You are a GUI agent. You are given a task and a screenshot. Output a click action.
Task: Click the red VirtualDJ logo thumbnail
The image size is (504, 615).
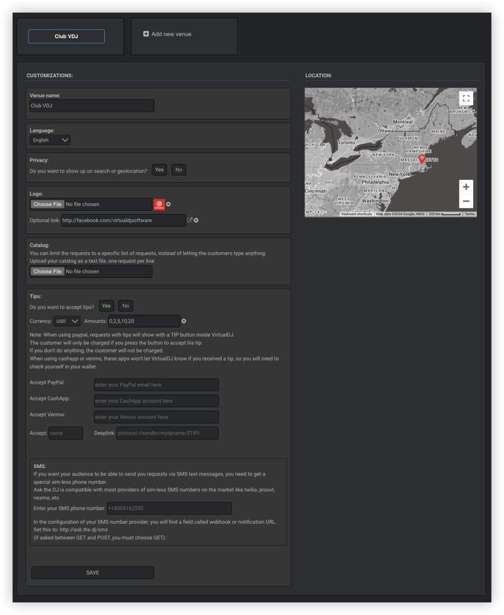point(159,204)
